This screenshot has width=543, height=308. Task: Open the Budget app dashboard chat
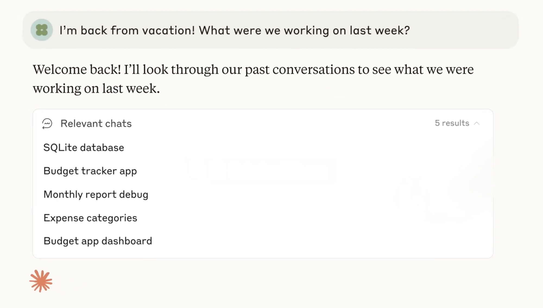[x=97, y=241]
